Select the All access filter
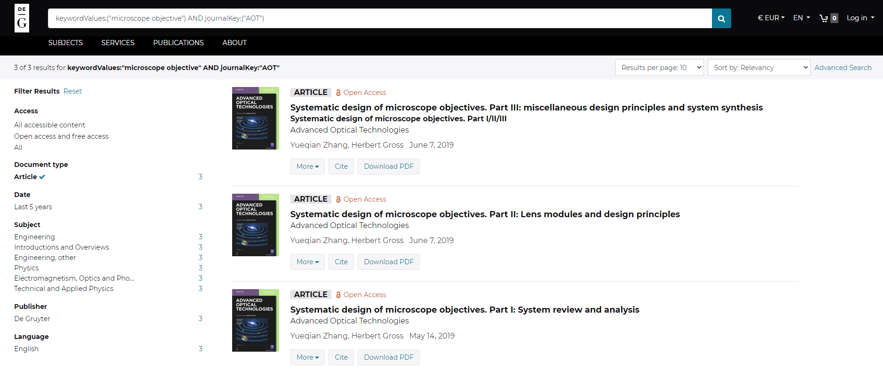Viewport: 883px width, 370px height. coord(18,148)
